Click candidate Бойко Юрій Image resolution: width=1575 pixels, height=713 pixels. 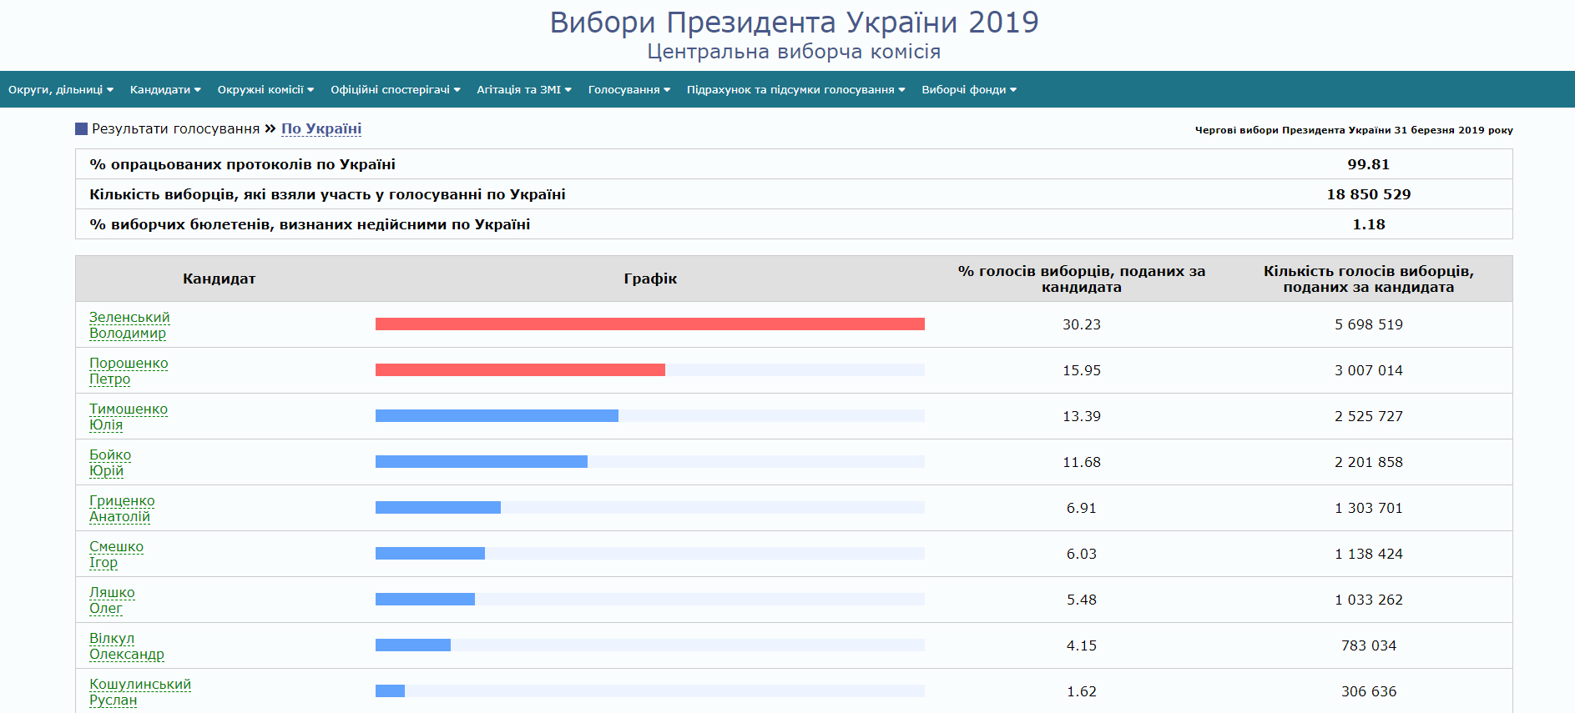point(110,463)
